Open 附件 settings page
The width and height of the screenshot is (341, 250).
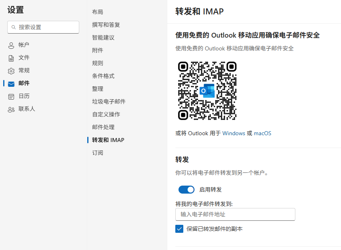coord(98,50)
